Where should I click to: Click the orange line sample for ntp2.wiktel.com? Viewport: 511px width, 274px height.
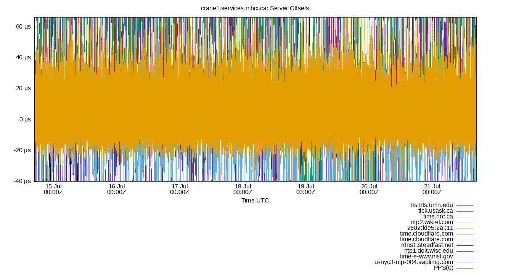point(464,223)
